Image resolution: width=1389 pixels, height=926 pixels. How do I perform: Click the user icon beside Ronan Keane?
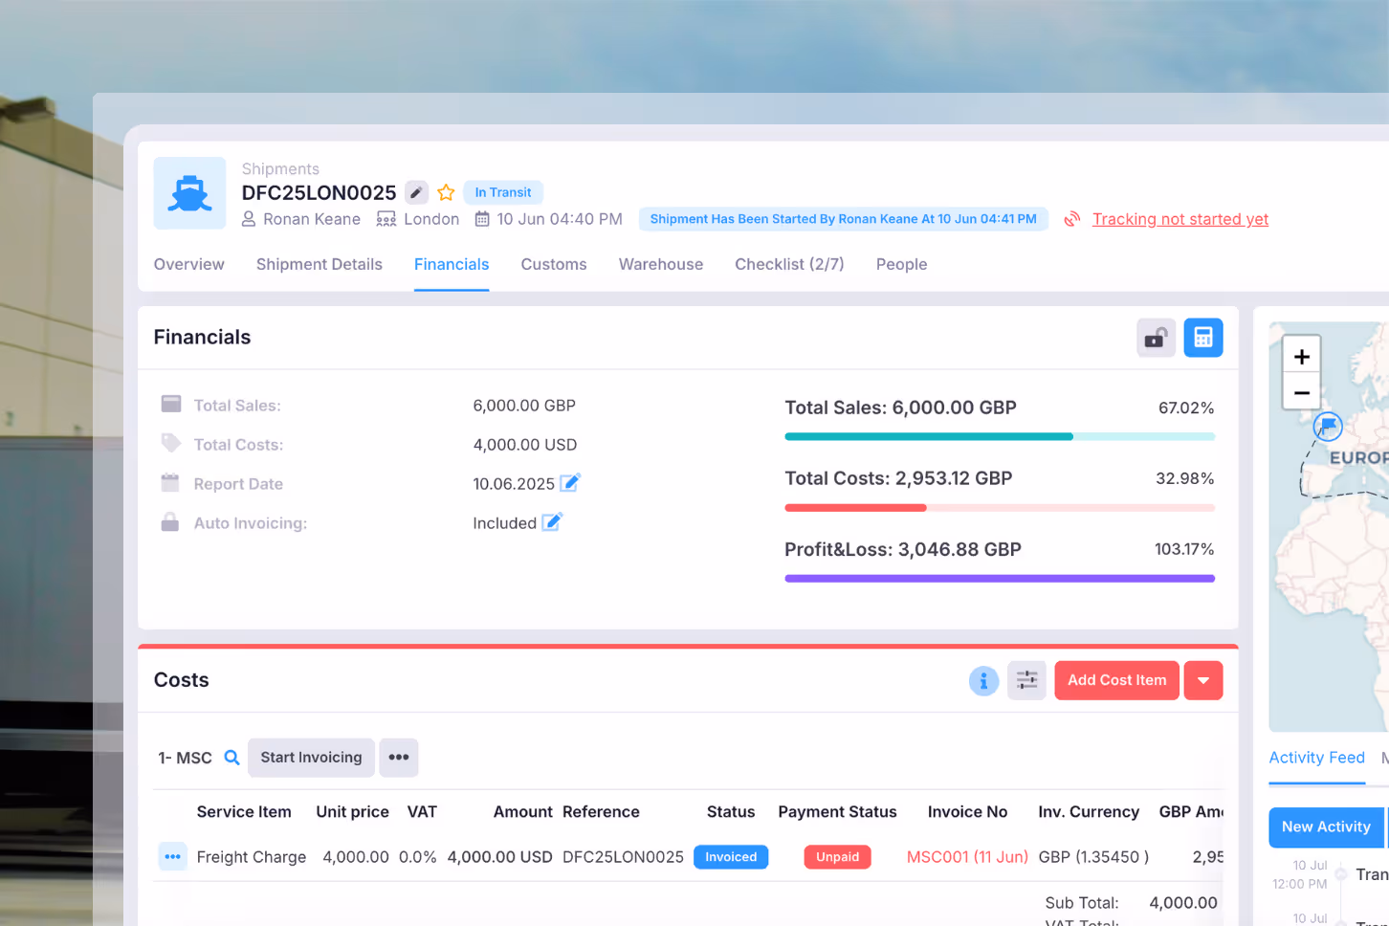pyautogui.click(x=249, y=219)
